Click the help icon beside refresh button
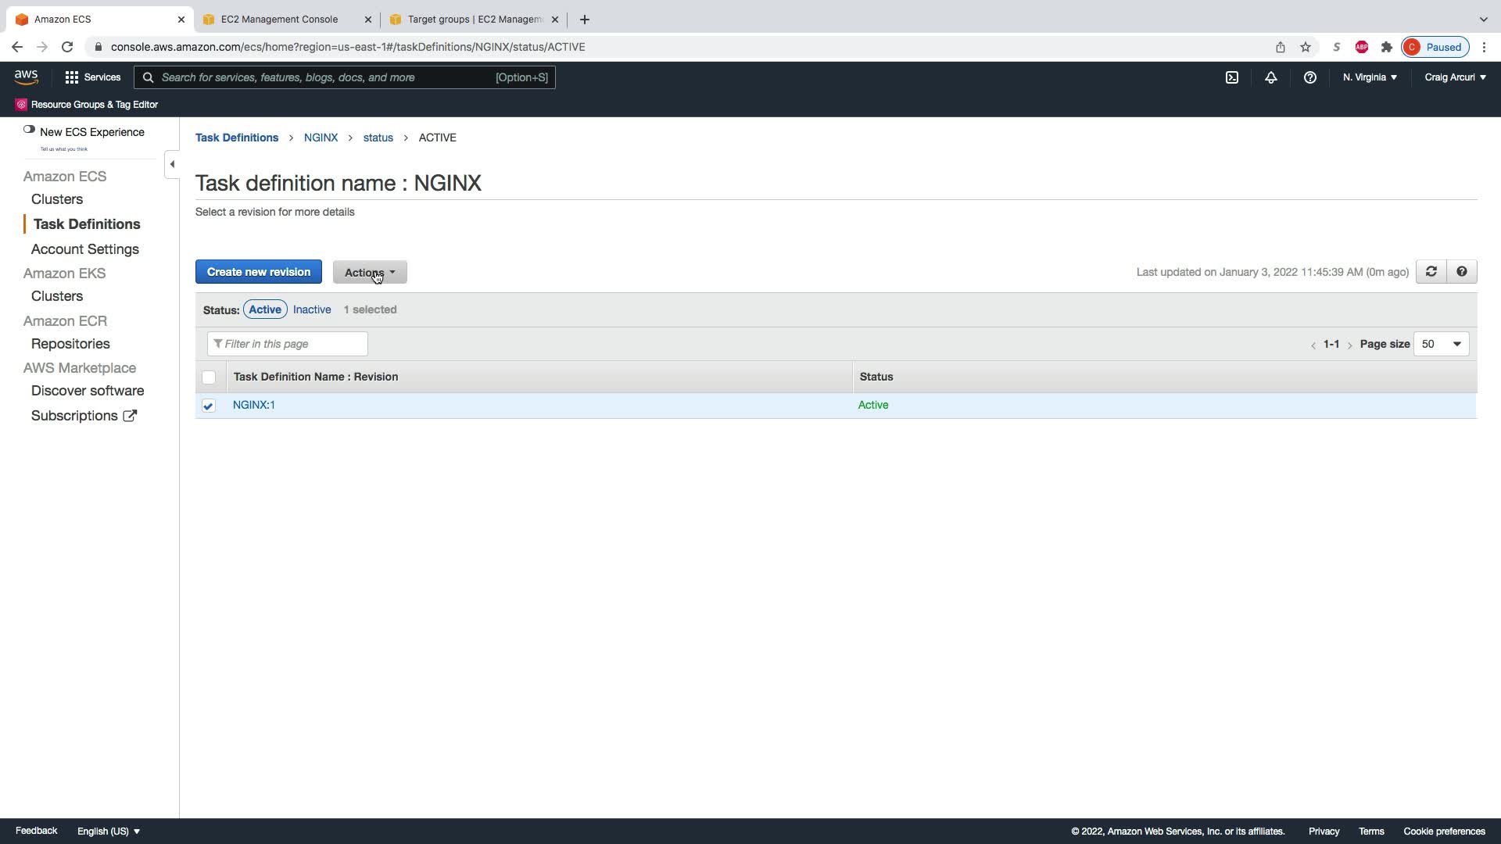The width and height of the screenshot is (1501, 844). 1461,272
